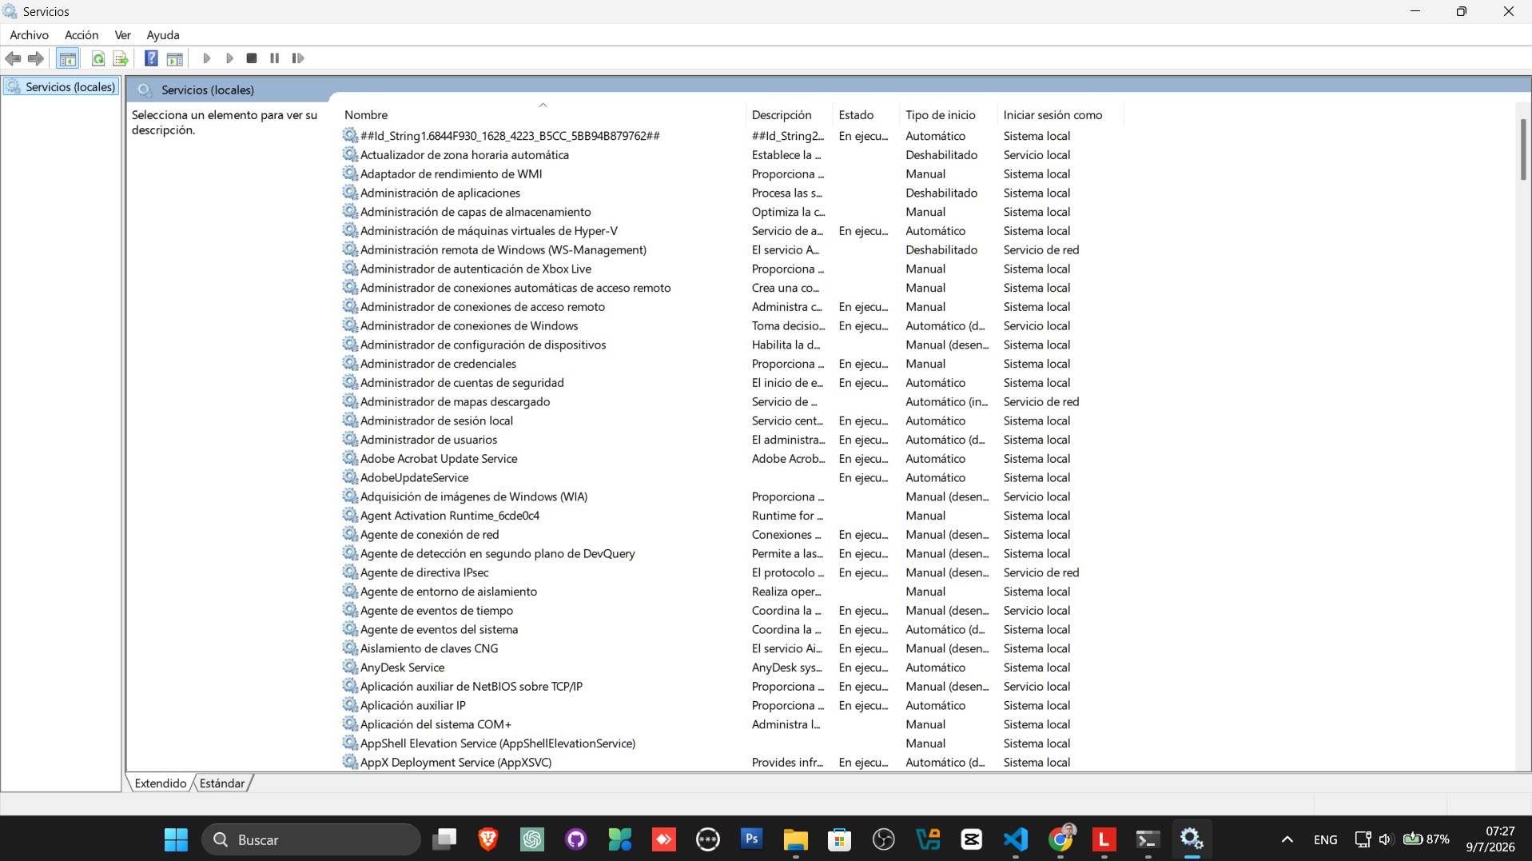Image resolution: width=1532 pixels, height=861 pixels.
Task: Select Aplicación del sistema COM+
Action: click(436, 724)
